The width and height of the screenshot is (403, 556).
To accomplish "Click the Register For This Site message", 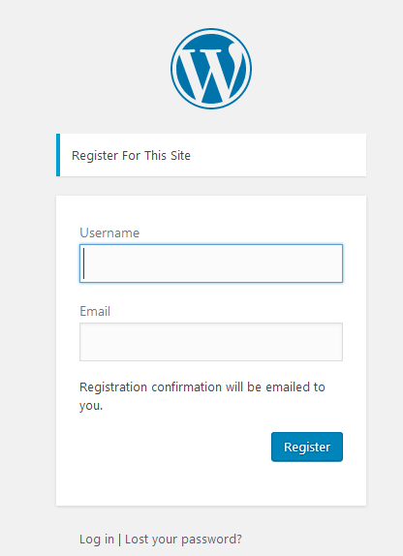I will (131, 156).
